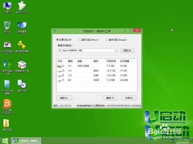This screenshot has width=193, height=144.
Task: Click the 编号 column header
Action: [70, 61]
